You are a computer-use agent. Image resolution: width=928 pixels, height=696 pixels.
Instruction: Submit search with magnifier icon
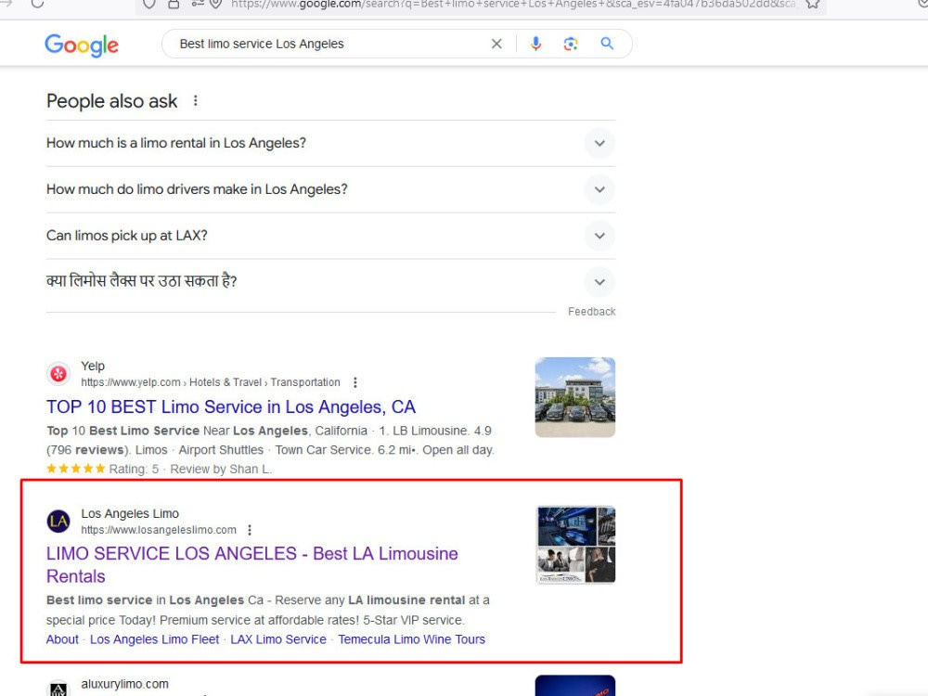coord(607,44)
